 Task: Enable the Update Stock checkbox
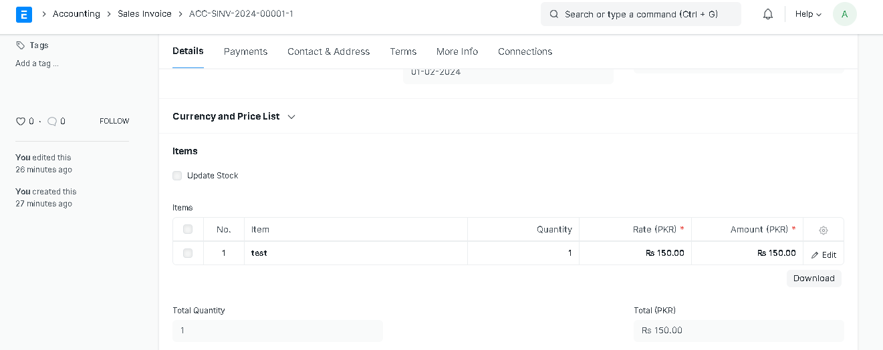[x=177, y=176]
